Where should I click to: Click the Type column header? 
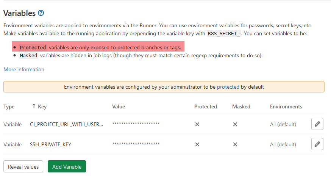click(9, 107)
